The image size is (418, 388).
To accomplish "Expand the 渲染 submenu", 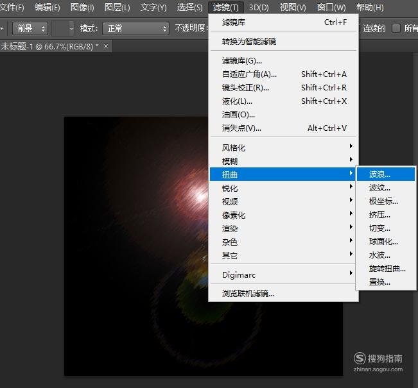I will [284, 228].
